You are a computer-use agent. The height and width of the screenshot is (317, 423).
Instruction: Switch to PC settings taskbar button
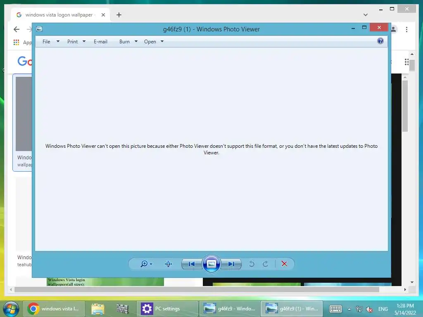(167, 309)
